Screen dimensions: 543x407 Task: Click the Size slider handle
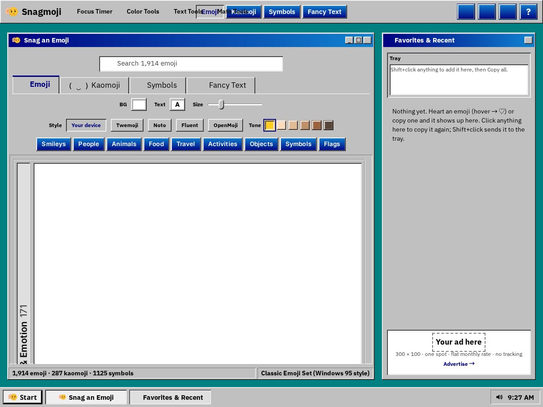(221, 104)
